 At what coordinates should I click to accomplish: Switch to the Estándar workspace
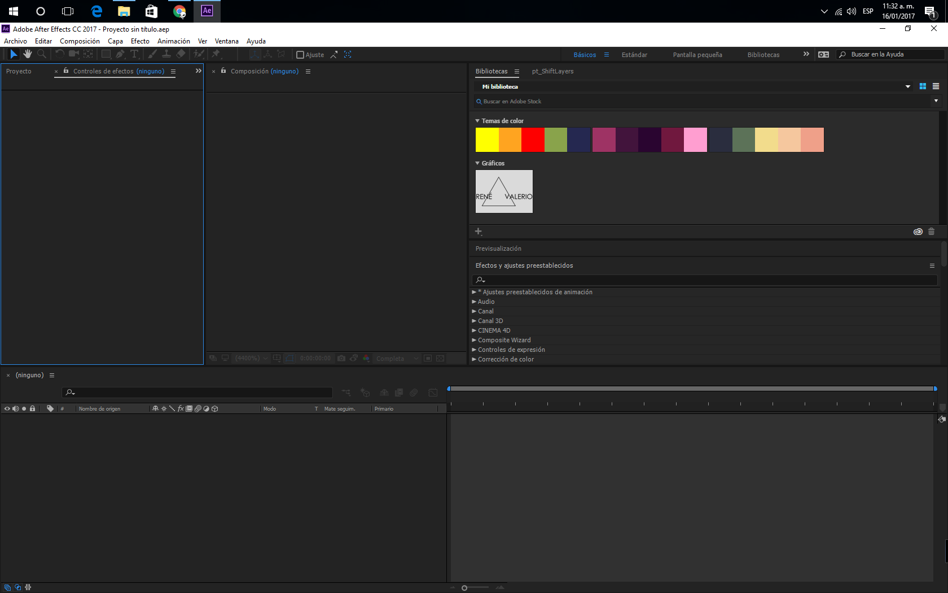634,55
